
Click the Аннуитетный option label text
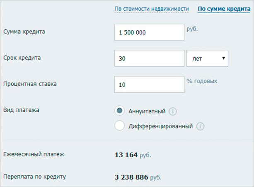coord(147,111)
